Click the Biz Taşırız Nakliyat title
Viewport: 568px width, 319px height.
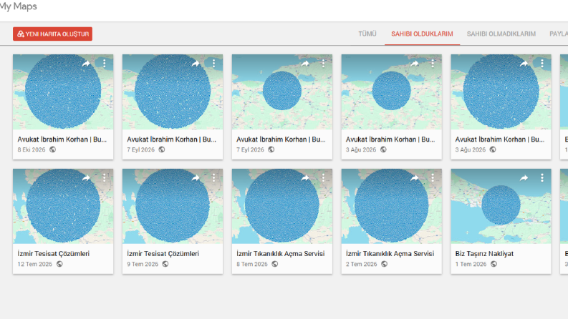coord(484,253)
